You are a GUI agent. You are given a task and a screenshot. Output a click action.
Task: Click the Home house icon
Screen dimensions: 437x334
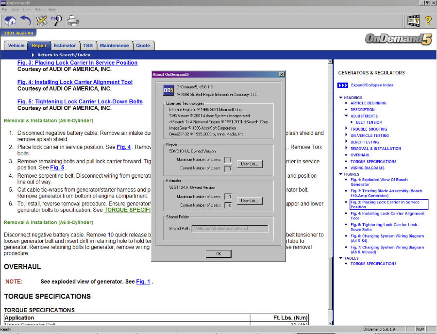10,21
